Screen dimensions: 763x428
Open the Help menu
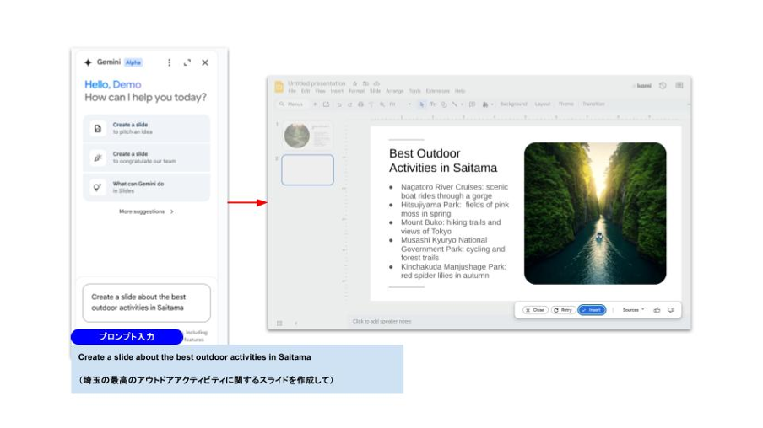point(460,91)
